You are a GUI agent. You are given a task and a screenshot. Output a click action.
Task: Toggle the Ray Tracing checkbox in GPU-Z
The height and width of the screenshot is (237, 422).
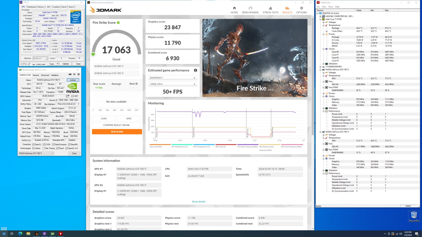click(x=44, y=148)
